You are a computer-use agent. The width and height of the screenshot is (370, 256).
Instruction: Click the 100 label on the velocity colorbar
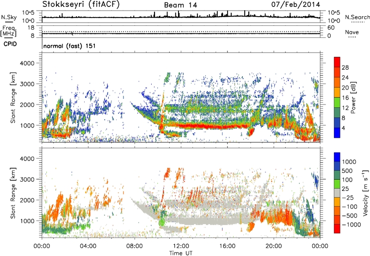[347, 180]
